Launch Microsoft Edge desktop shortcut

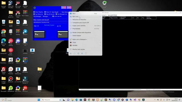(x=3, y=42)
